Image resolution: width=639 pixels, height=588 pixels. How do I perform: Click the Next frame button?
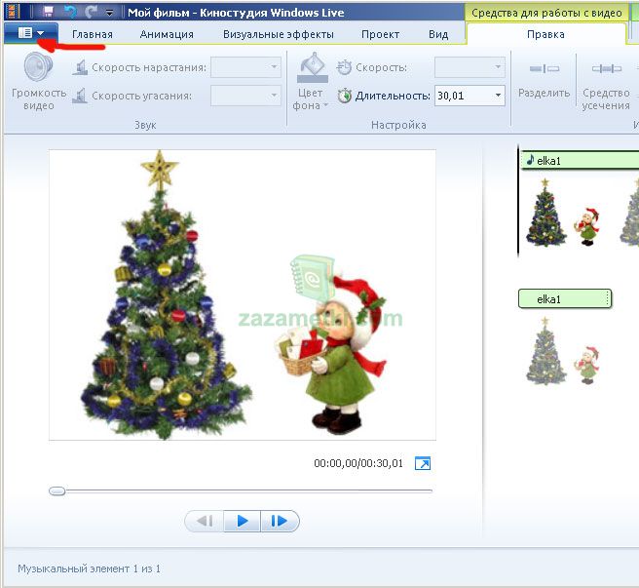coord(280,521)
